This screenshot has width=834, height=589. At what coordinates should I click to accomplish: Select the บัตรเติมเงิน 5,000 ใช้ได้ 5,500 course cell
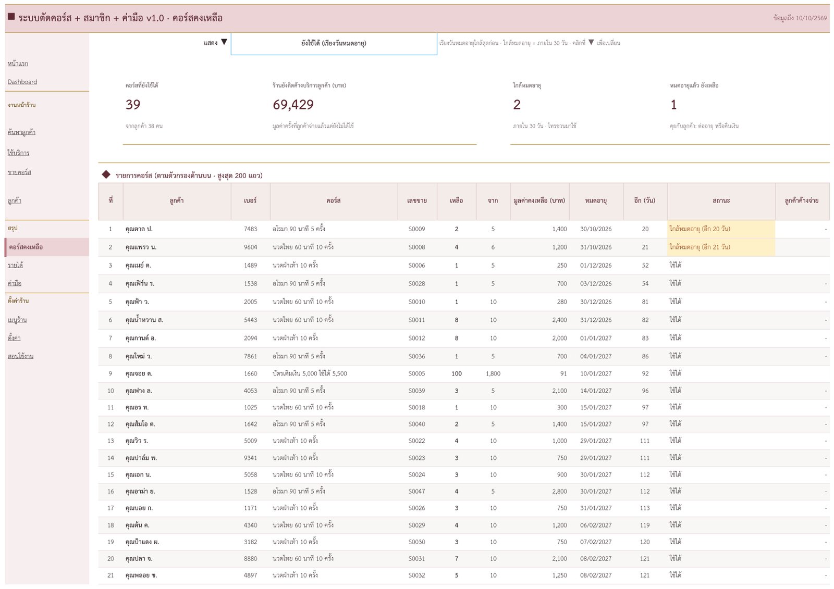pyautogui.click(x=334, y=374)
